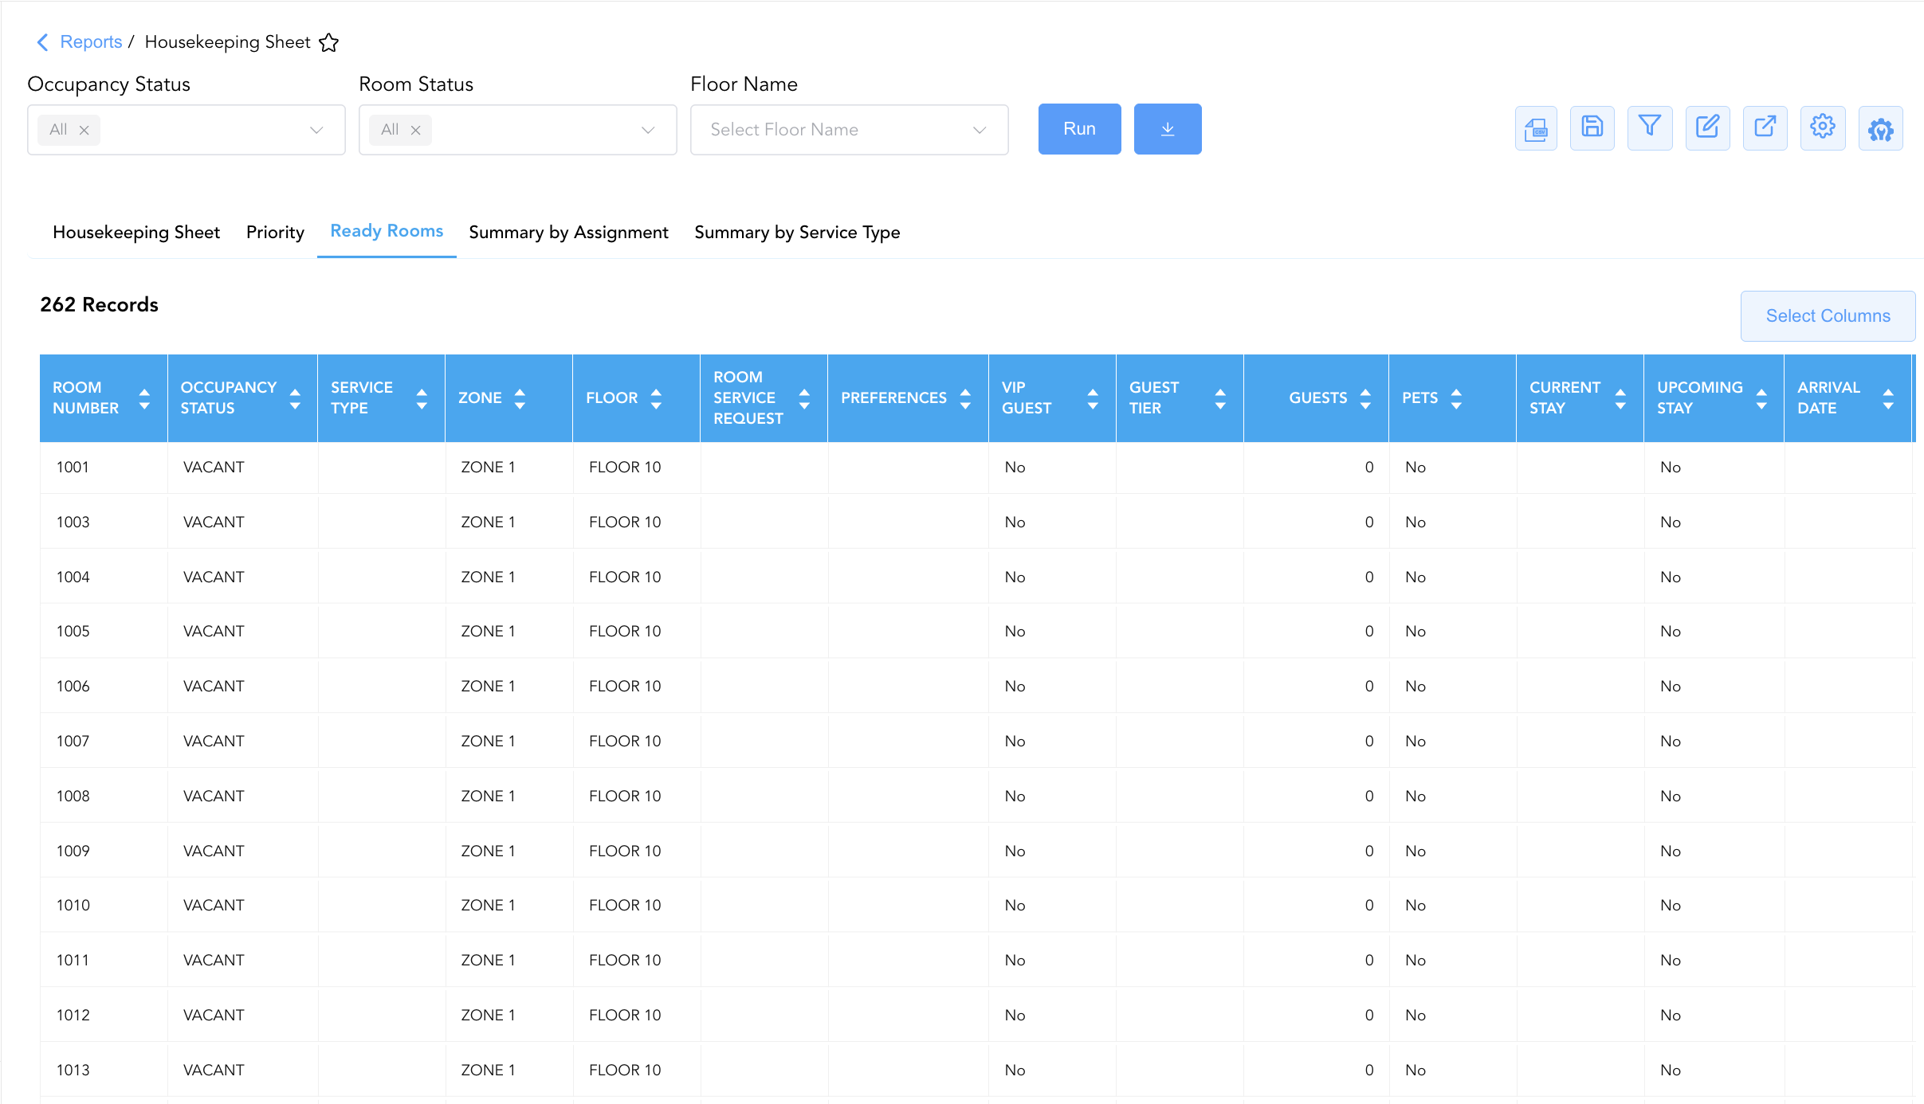Open Summary by Assignment tab
This screenshot has height=1104, width=1924.
click(x=568, y=232)
